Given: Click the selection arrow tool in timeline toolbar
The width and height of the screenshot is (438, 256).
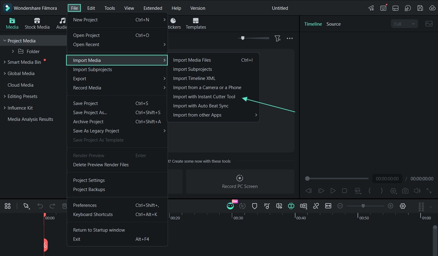Looking at the screenshot, I should pyautogui.click(x=26, y=206).
